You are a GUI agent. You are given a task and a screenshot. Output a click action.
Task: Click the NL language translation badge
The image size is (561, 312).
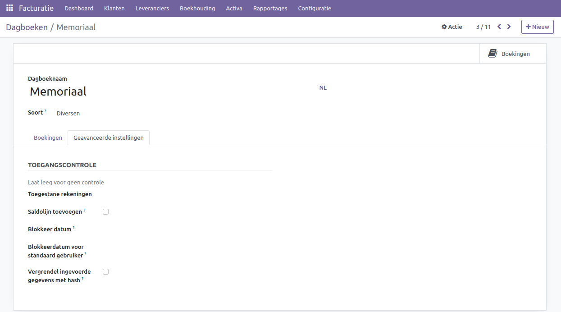click(x=323, y=87)
